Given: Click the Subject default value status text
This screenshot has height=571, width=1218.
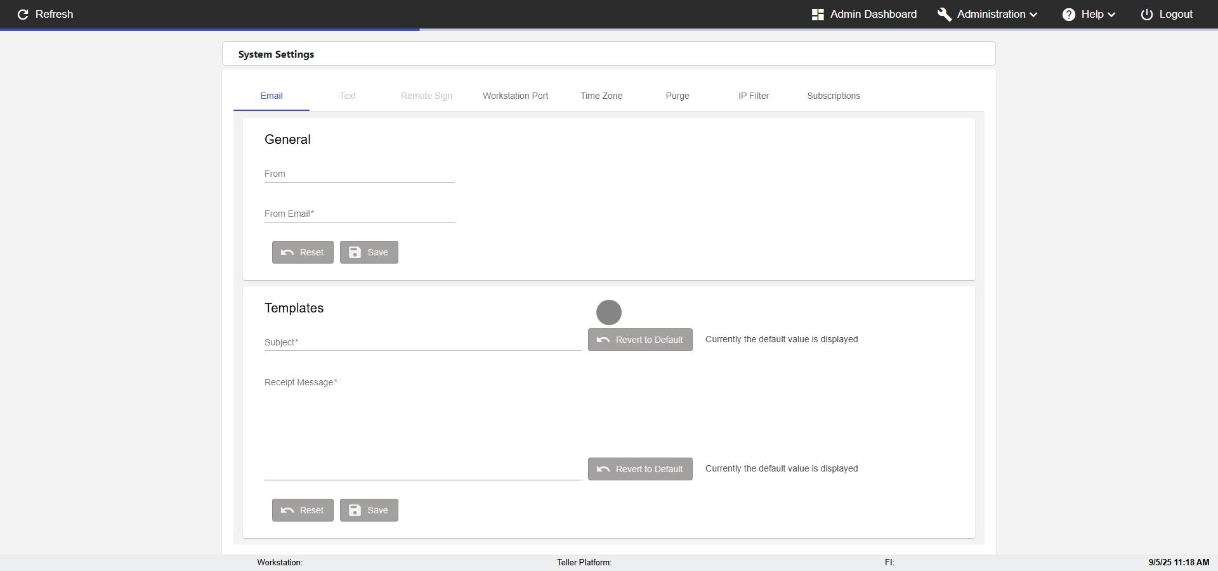Looking at the screenshot, I should click(782, 340).
